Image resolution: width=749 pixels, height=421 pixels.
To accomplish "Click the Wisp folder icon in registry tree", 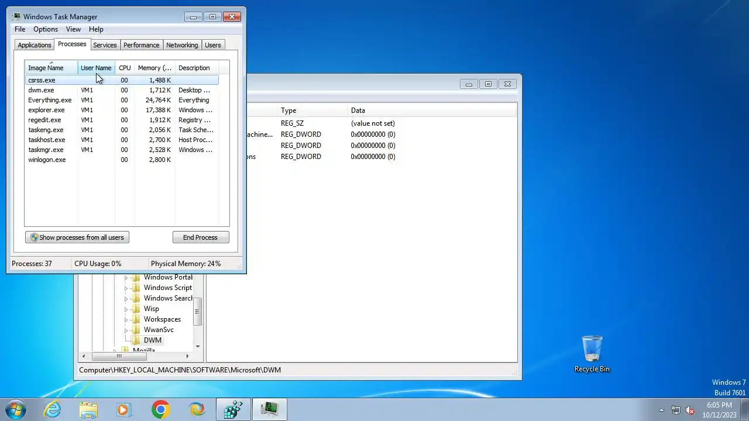I will tap(136, 309).
